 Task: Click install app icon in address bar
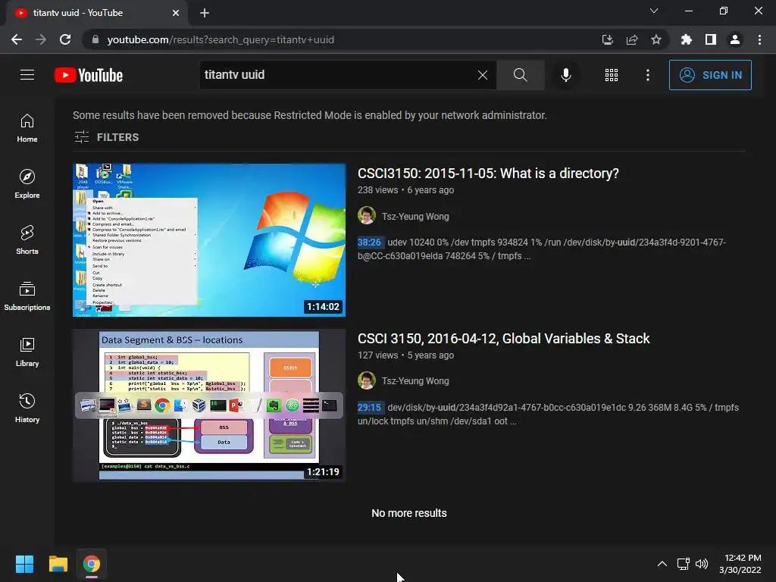607,39
